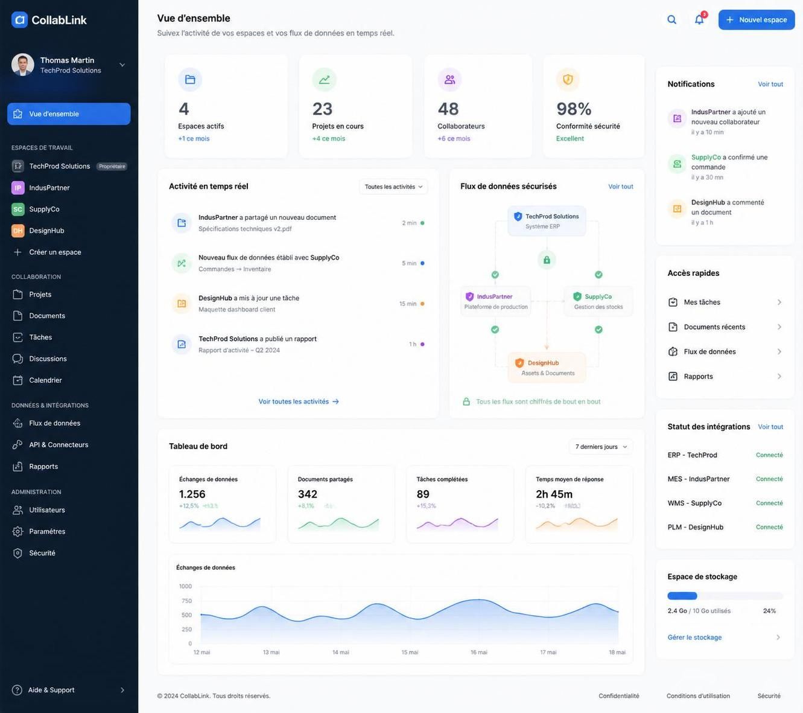Click the Utilisateurs icon in sidebar
The width and height of the screenshot is (803, 713).
point(18,510)
